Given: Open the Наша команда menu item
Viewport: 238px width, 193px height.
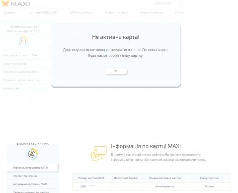Looking at the screenshot, I should 152,12.
